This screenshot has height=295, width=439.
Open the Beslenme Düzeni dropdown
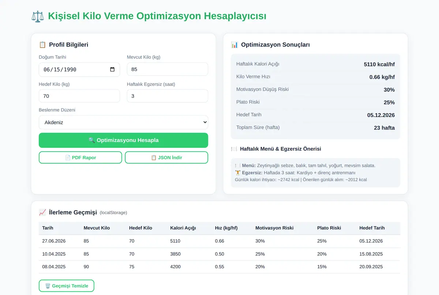[123, 122]
